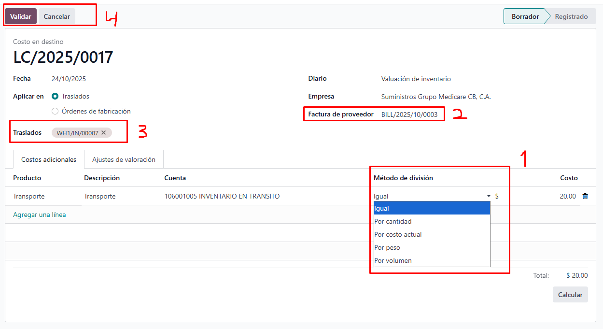Click the Costo column header
The image size is (603, 329).
click(x=569, y=178)
